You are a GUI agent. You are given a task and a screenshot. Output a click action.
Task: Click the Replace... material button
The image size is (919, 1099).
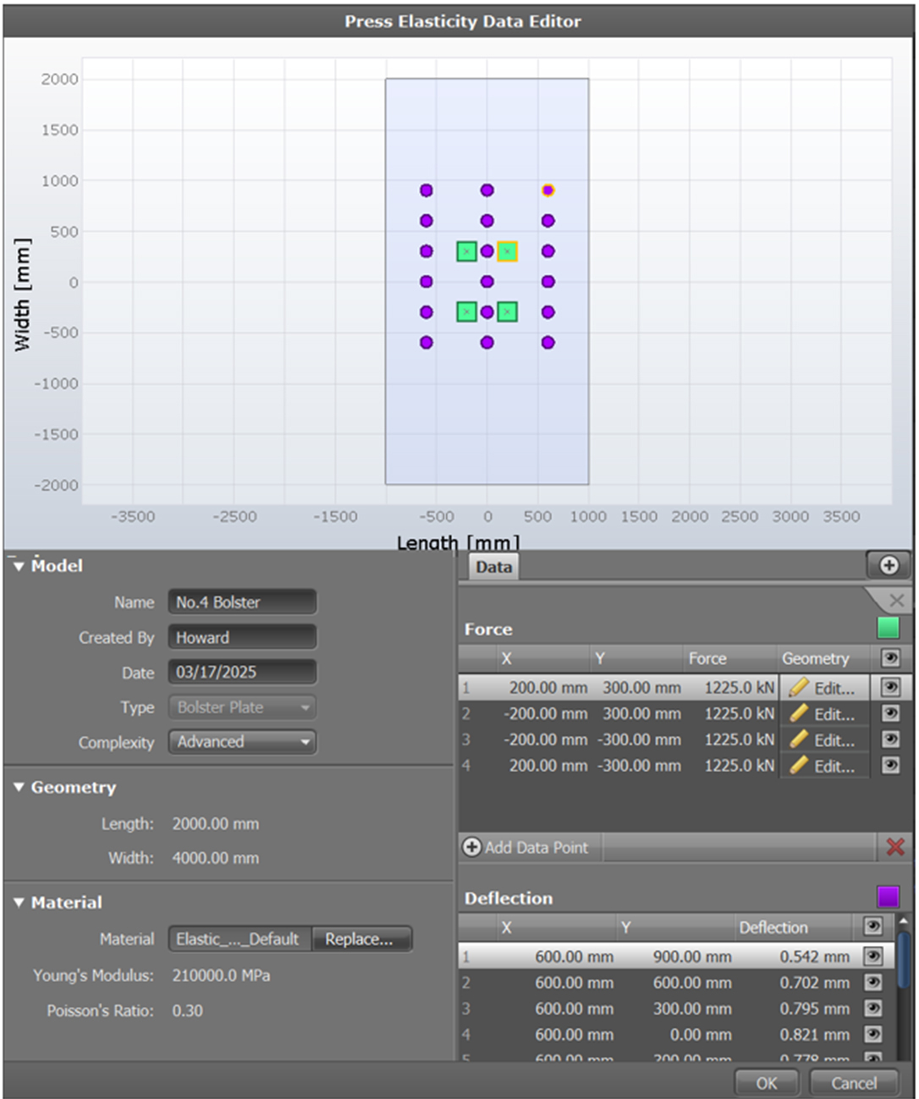point(360,939)
